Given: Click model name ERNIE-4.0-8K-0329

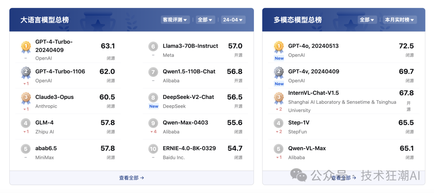Looking at the screenshot, I should 189,148.
